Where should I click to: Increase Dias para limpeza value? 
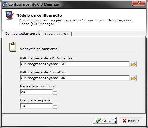[x=55, y=104]
